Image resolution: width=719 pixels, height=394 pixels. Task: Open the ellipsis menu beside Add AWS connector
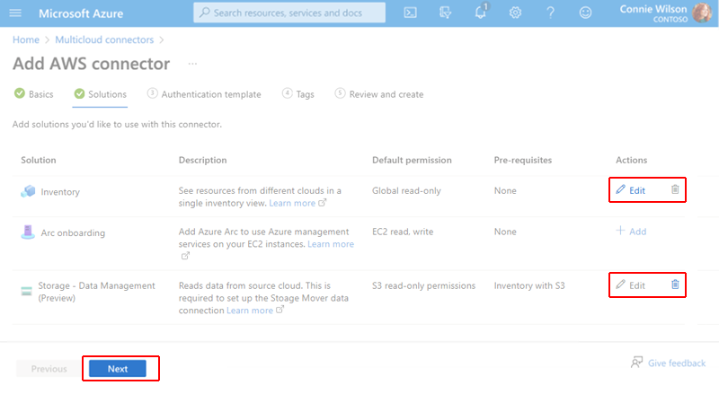coord(192,64)
